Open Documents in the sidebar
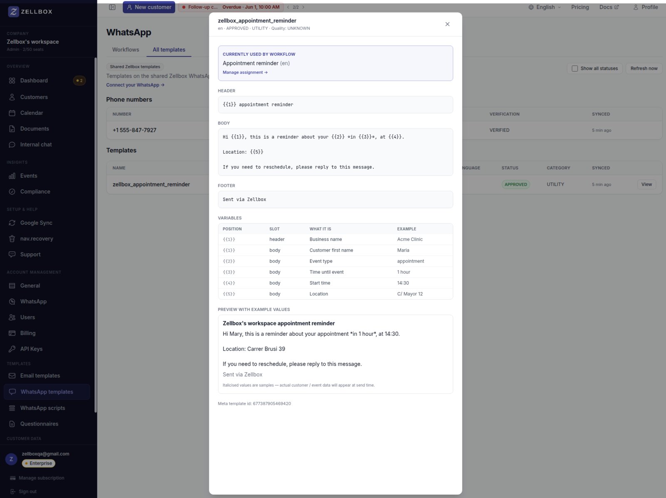 pyautogui.click(x=35, y=129)
